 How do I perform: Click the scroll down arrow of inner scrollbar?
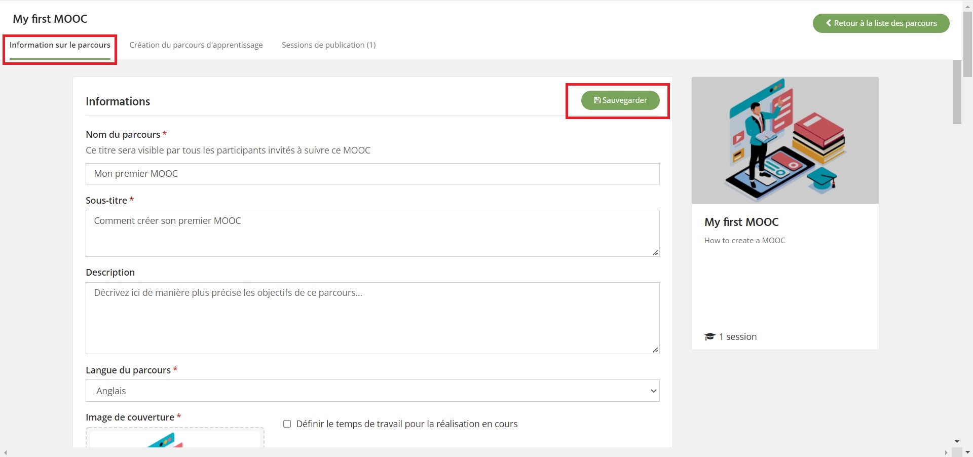point(957,442)
